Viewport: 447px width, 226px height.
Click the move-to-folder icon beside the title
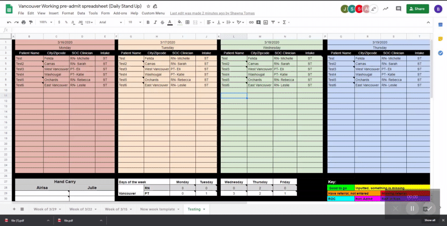155,6
